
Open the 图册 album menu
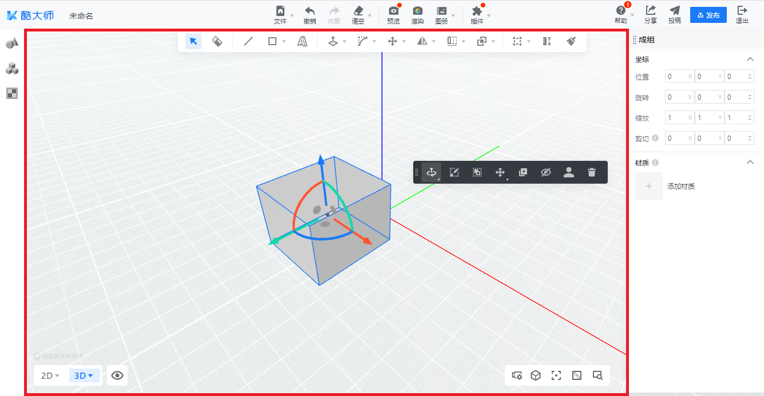click(x=442, y=15)
